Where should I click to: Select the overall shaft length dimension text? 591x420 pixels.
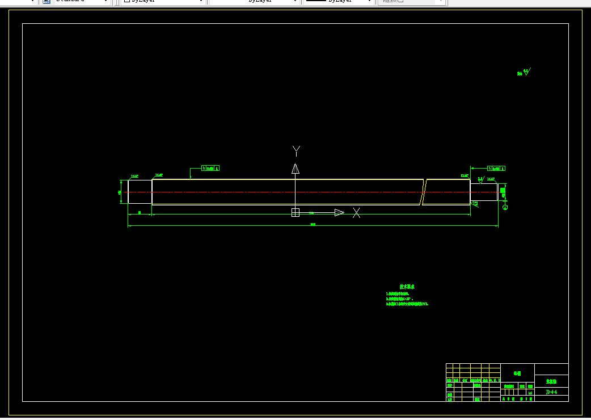click(313, 224)
